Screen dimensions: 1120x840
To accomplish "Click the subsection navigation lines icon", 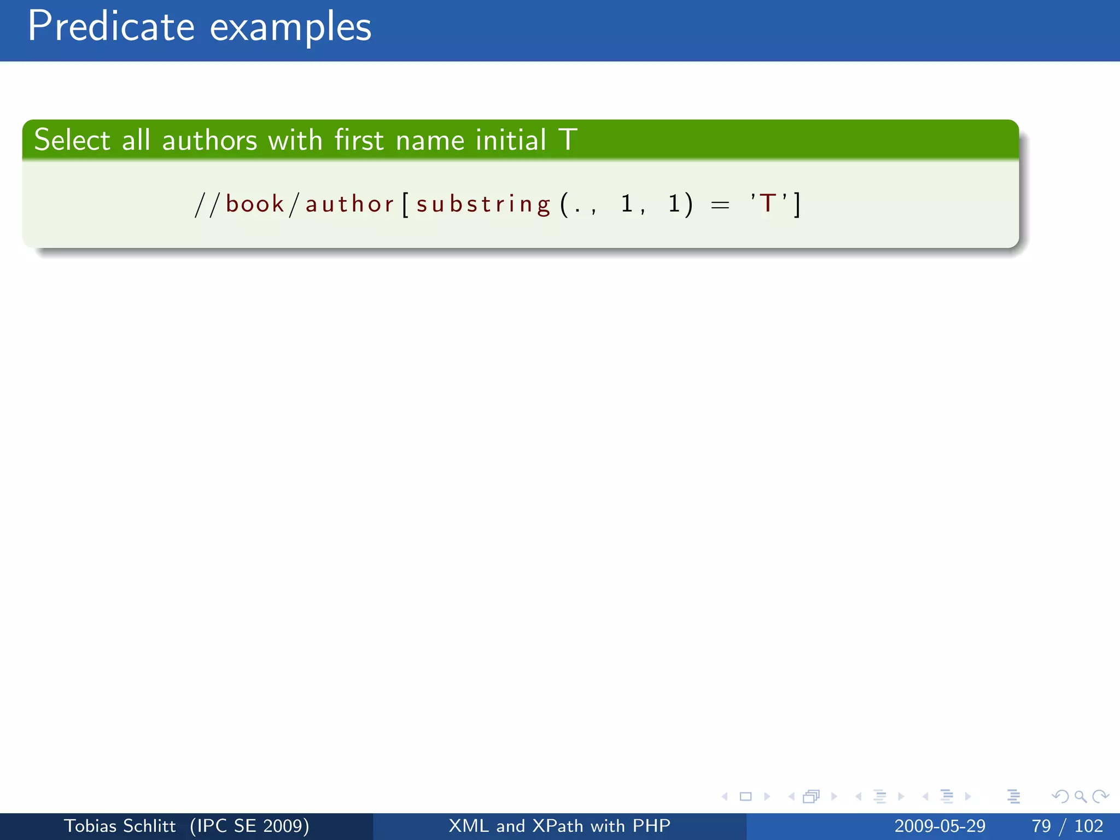I will [x=879, y=797].
